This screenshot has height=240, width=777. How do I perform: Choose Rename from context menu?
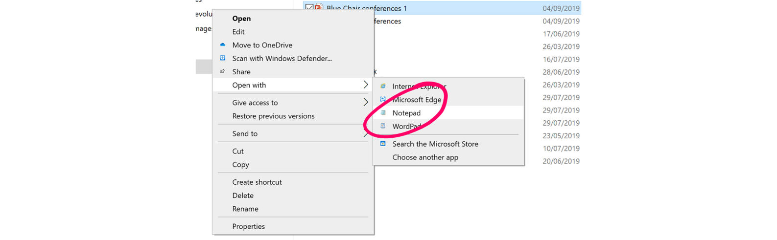(x=245, y=209)
